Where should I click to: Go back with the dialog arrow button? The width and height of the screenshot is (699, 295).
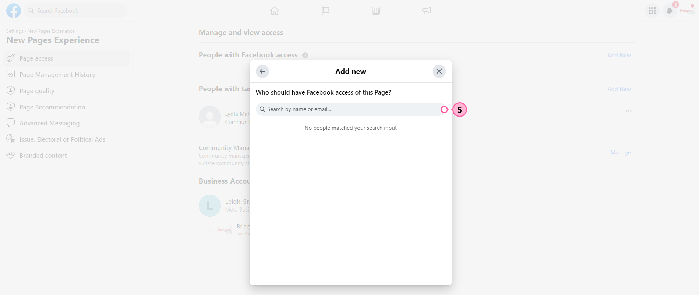pyautogui.click(x=262, y=71)
